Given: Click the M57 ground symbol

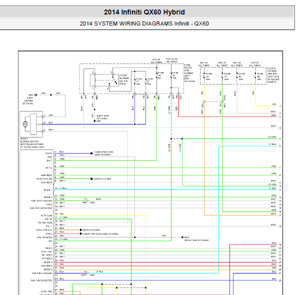Looking at the screenshot, I should click(94, 120).
